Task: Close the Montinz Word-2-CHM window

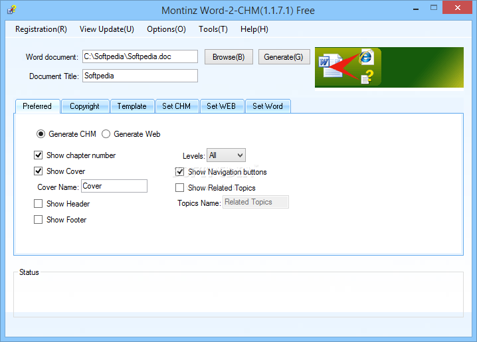Action: coord(457,7)
